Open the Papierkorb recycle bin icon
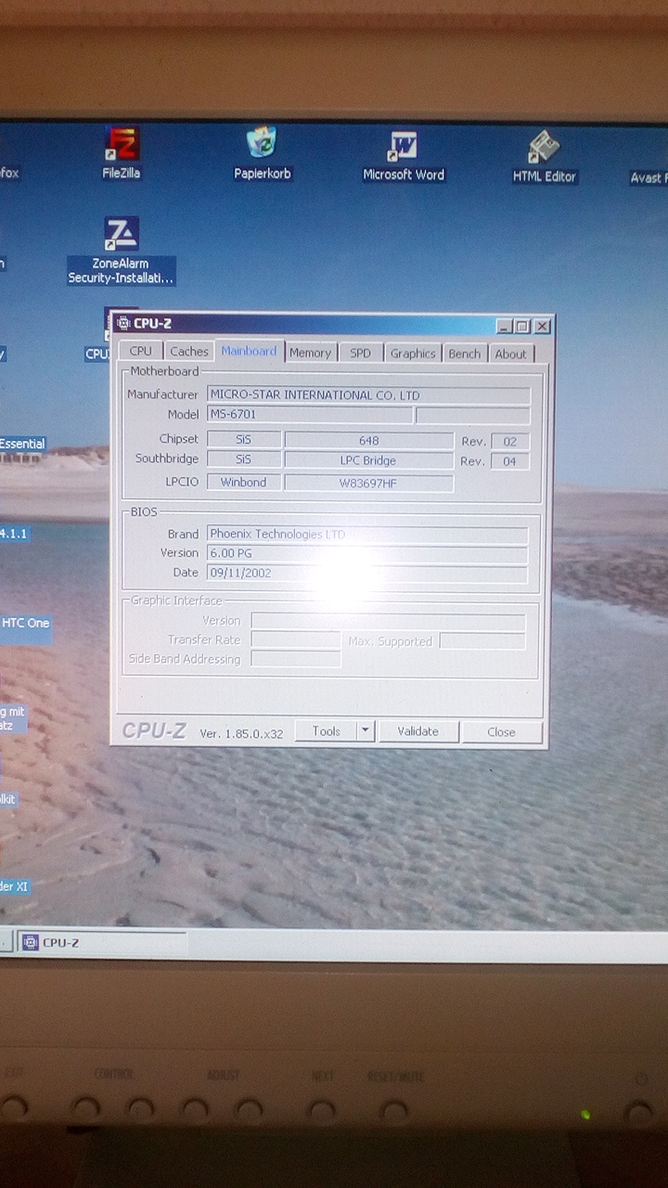 (263, 153)
